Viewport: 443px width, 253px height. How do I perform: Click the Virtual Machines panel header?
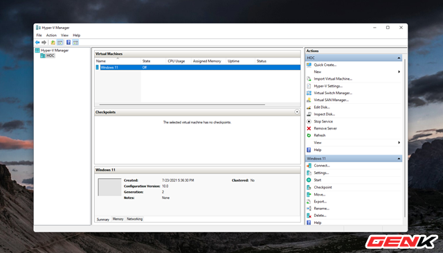coord(197,54)
